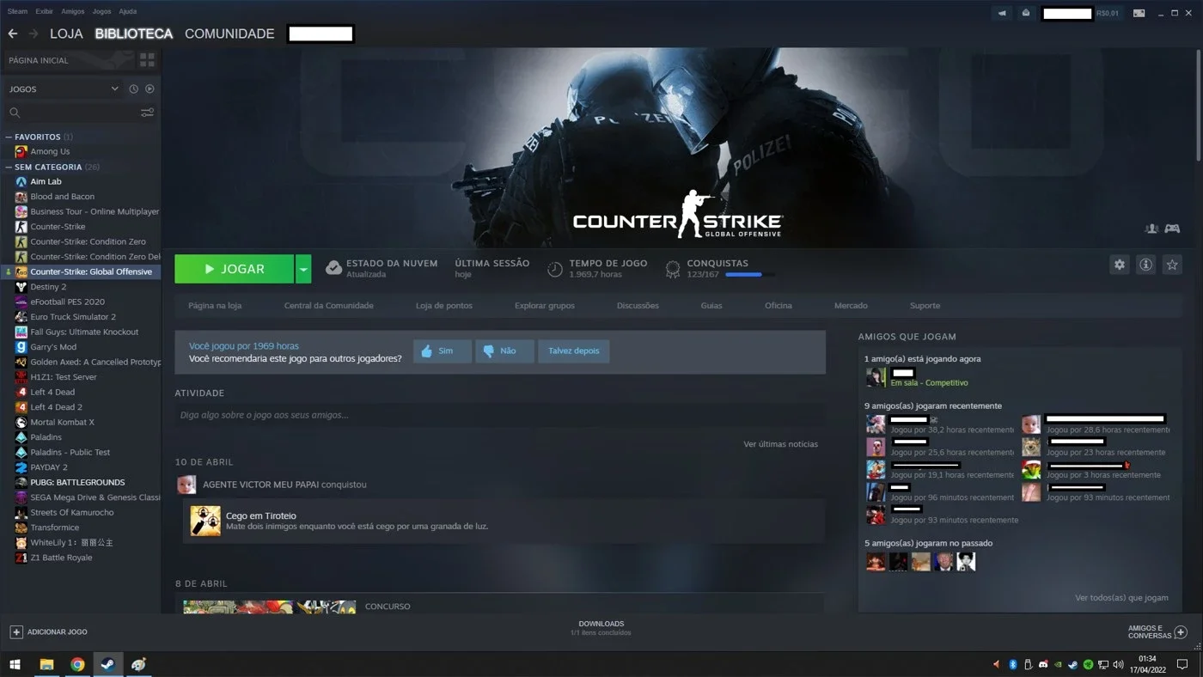The height and width of the screenshot is (677, 1203).
Task: Open the Mercado tab
Action: point(851,306)
